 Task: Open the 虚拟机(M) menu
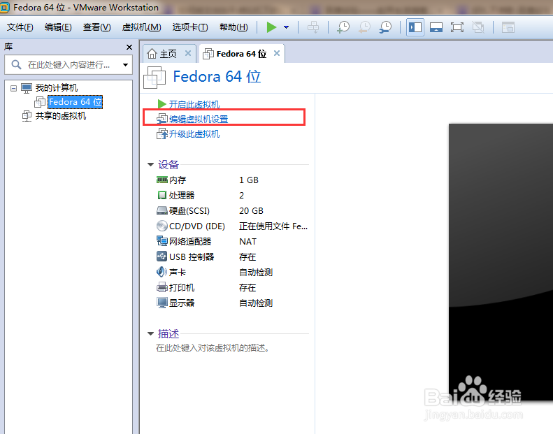coord(141,27)
